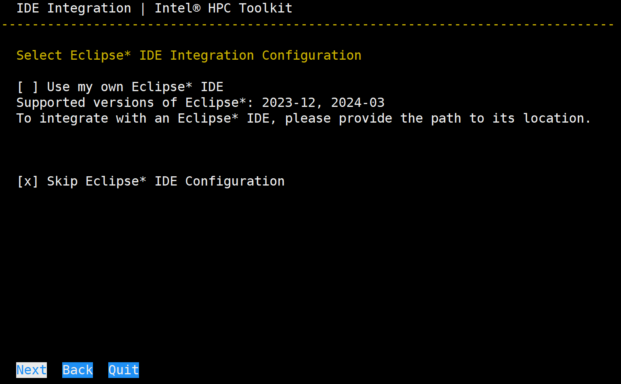Click the 2023-12 version text
This screenshot has width=621, height=384.
pos(289,102)
